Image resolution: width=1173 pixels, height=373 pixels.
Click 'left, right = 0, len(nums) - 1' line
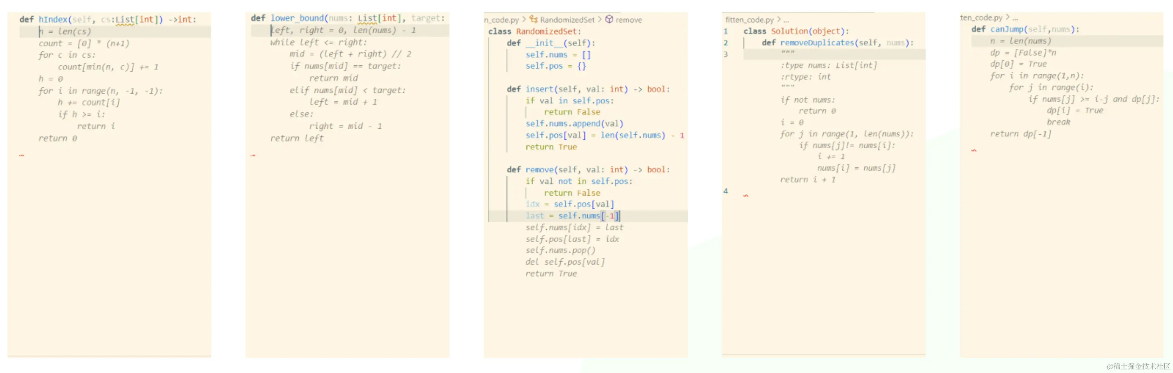click(343, 30)
